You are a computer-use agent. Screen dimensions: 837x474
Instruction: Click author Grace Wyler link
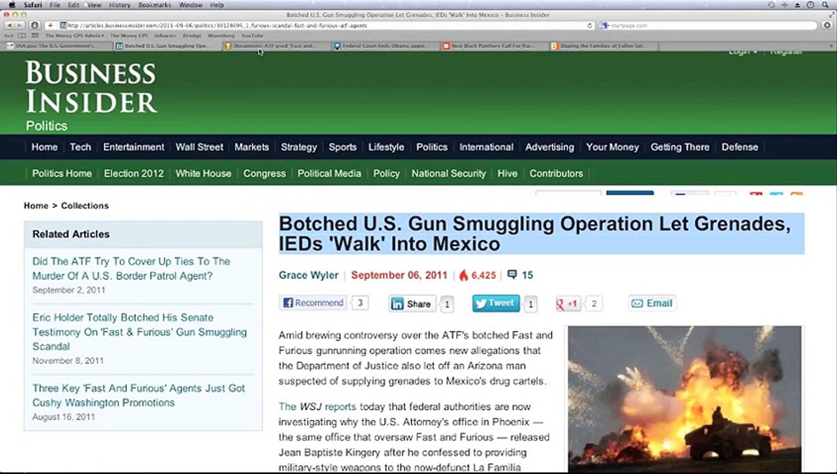click(x=309, y=275)
